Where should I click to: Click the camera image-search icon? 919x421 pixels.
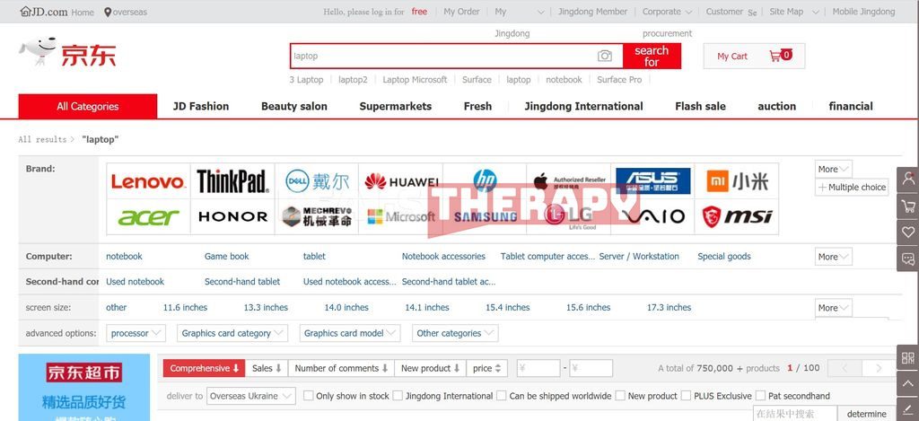click(604, 56)
